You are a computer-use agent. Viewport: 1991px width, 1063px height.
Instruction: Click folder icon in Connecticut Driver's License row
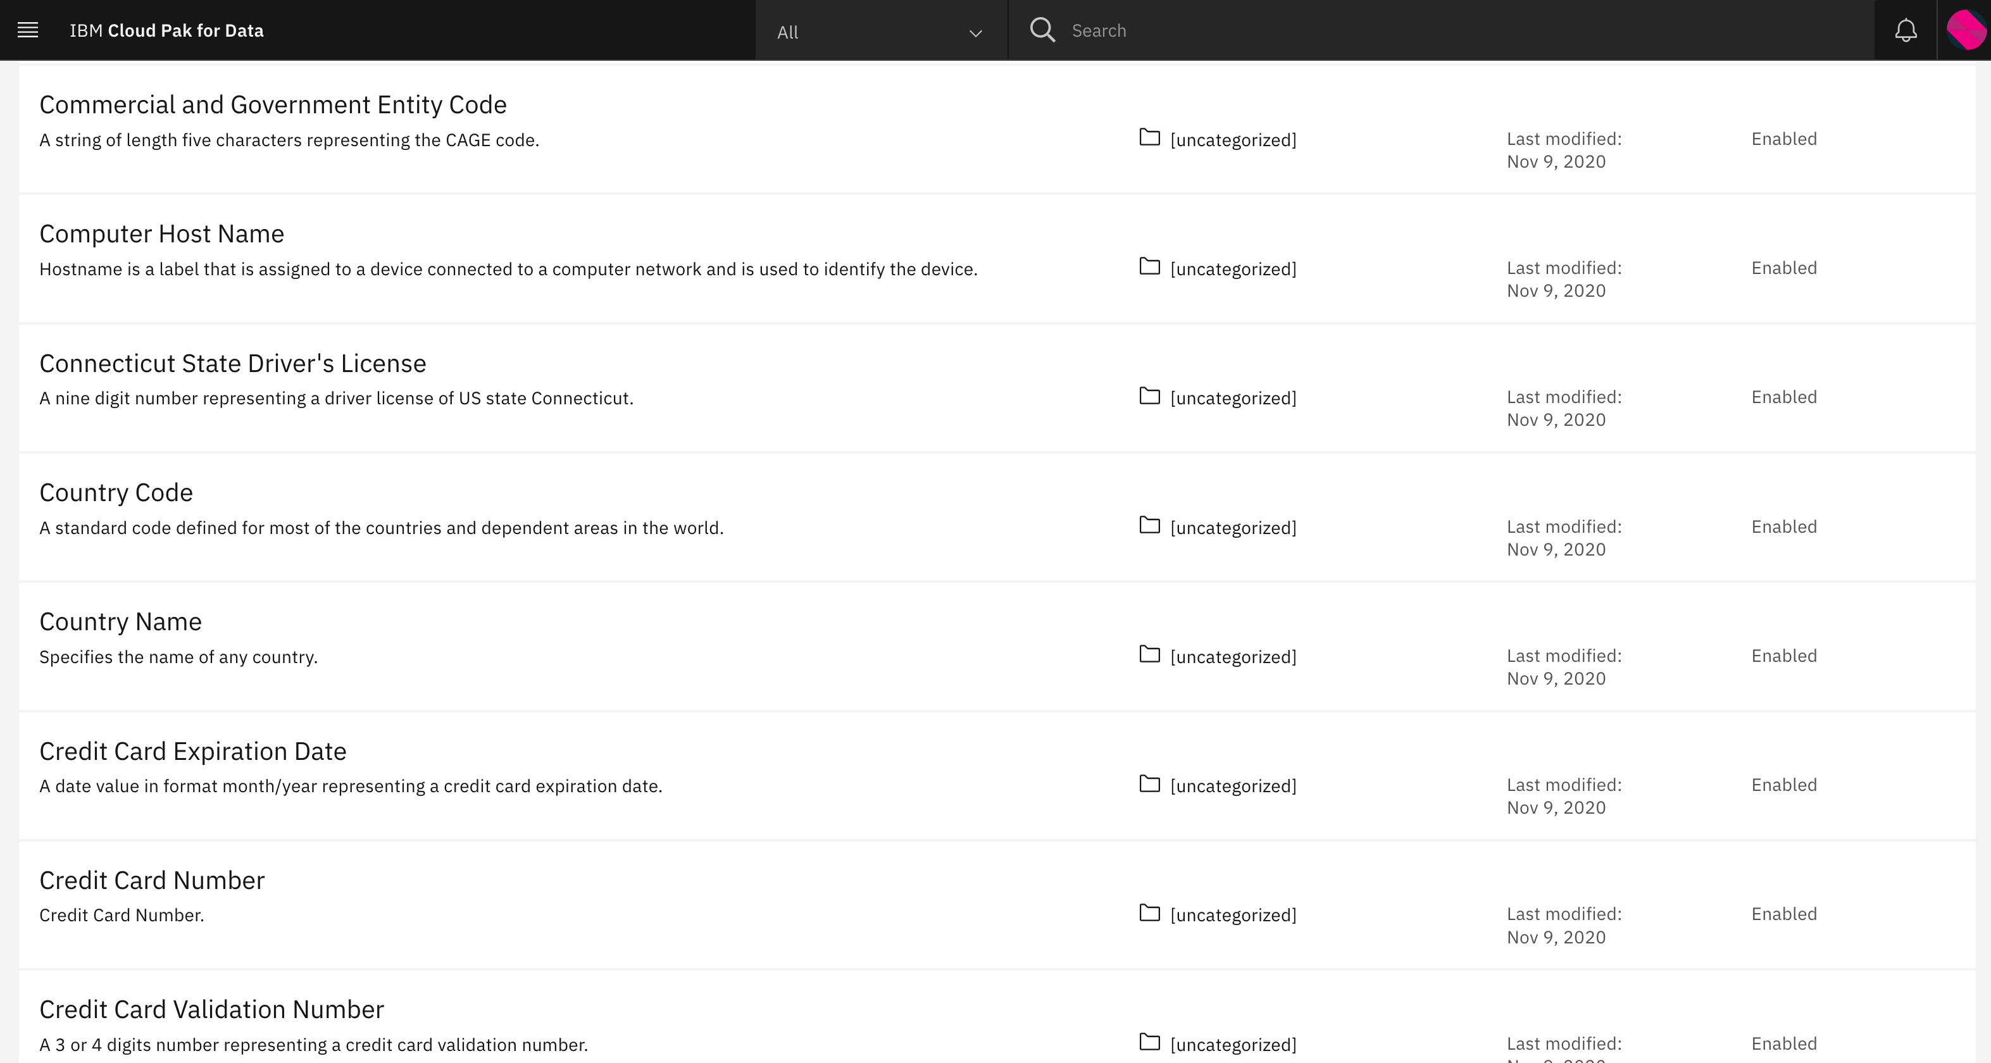click(1149, 397)
